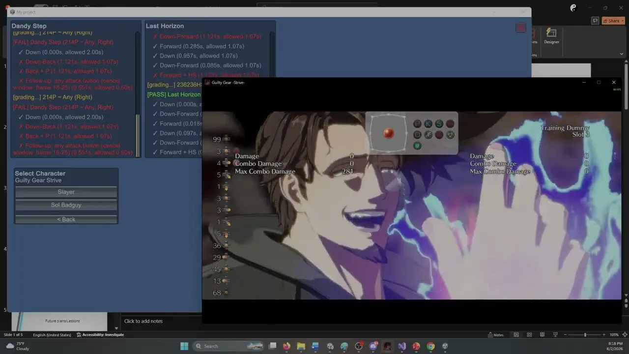629x354 pixels.
Task: Switch to Reading View in PowerPoint
Action: click(x=543, y=335)
